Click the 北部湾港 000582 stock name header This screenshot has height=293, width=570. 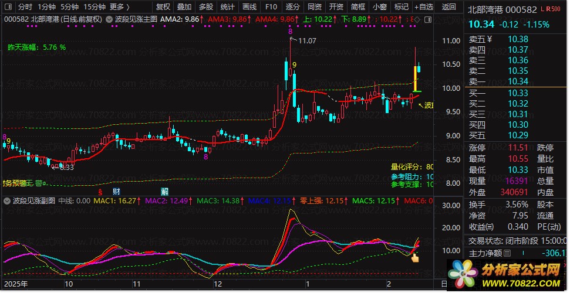pyautogui.click(x=502, y=10)
